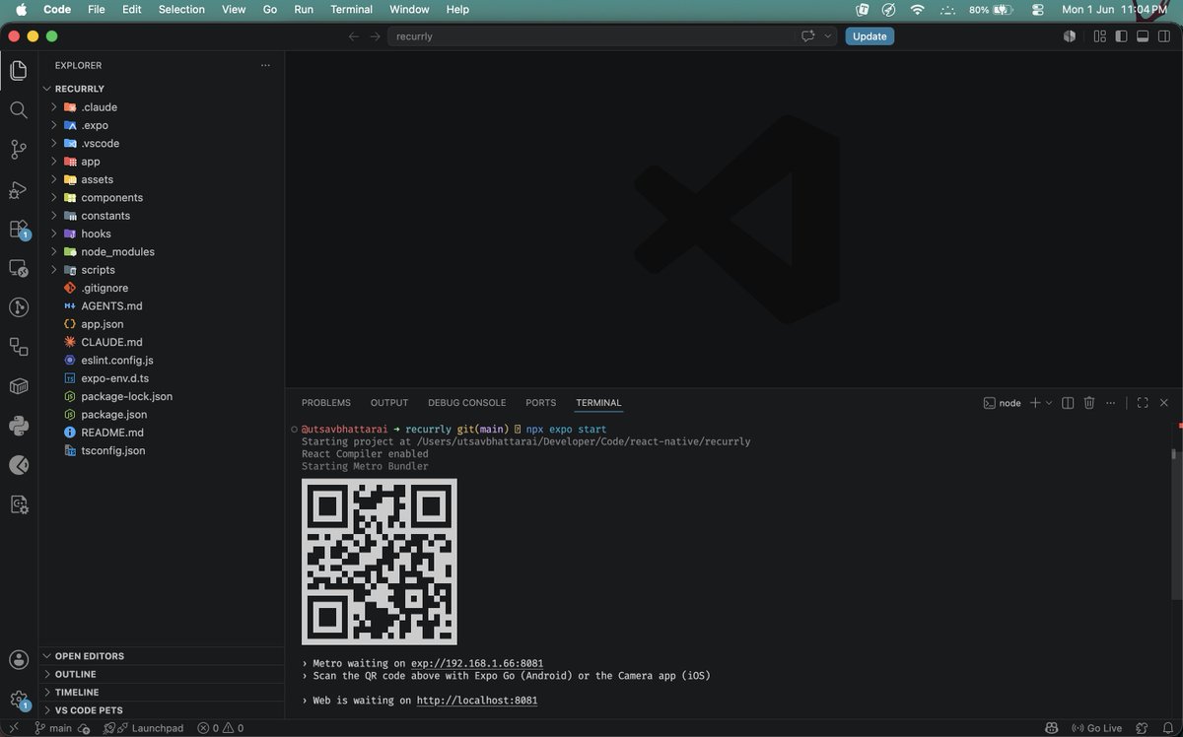
Task: Click the remote window status bar icon
Action: coord(14,728)
